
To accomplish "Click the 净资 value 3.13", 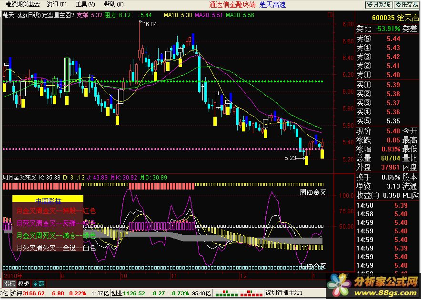I will pos(393,186).
